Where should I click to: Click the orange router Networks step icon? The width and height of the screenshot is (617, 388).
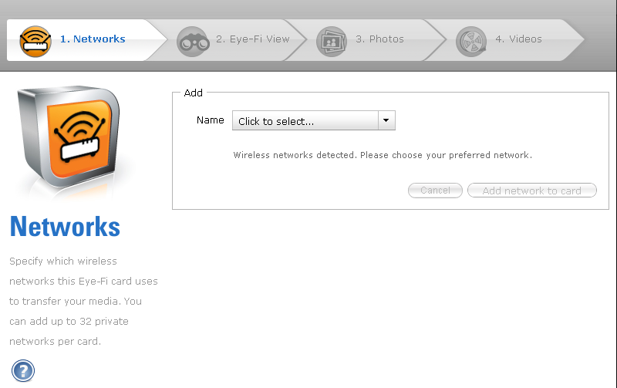point(35,42)
